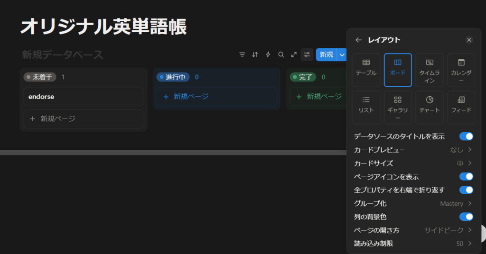Open the dropdown arrow beside 新規 button
This screenshot has height=254, width=486.
pyautogui.click(x=342, y=54)
